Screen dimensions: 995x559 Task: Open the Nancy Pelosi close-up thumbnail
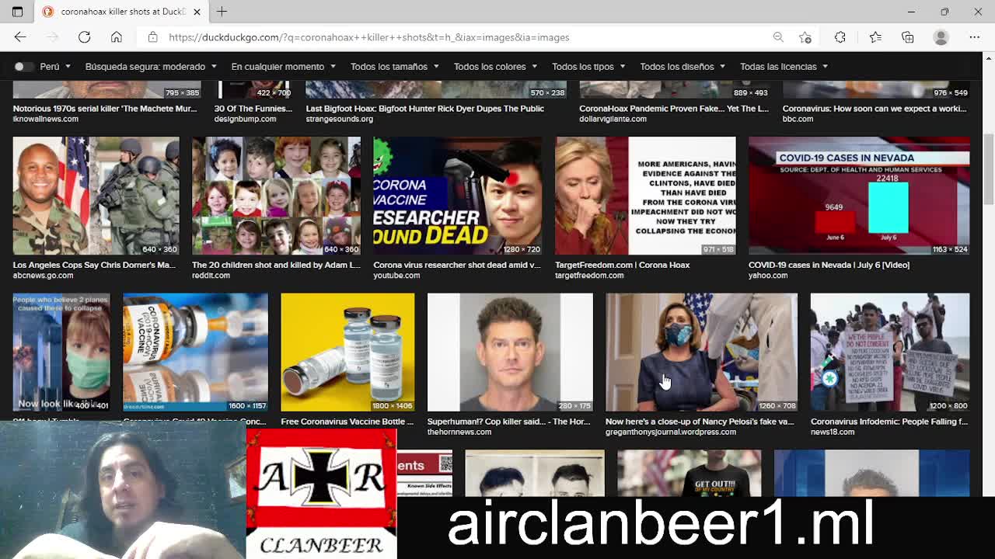[701, 352]
